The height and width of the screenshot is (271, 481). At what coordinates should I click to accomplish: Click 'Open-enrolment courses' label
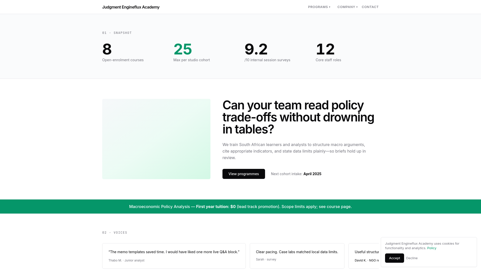click(x=123, y=60)
